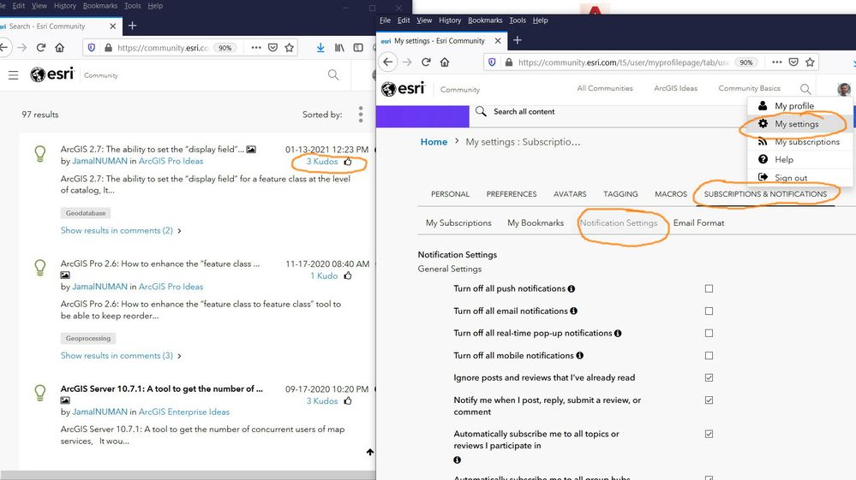Click info icon beside mobile notifications option

(x=580, y=355)
